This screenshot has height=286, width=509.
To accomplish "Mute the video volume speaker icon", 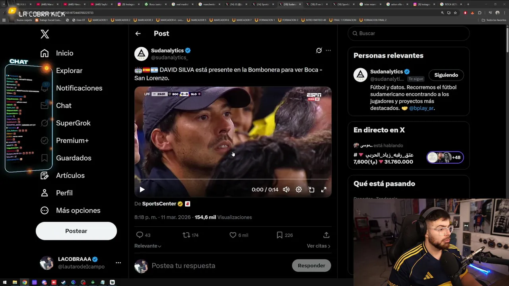I will 286,189.
